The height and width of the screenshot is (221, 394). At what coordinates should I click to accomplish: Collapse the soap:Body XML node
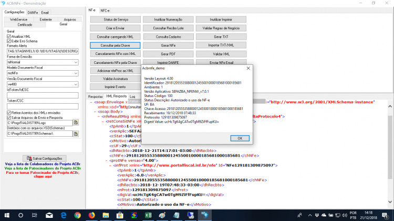pyautogui.click(x=95, y=112)
